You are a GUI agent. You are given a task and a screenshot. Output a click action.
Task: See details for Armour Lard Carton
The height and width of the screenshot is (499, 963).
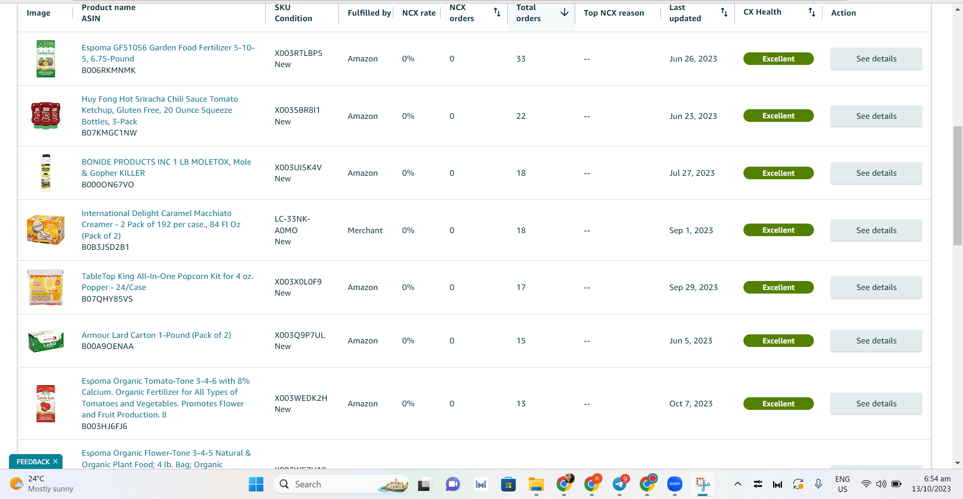(x=876, y=341)
